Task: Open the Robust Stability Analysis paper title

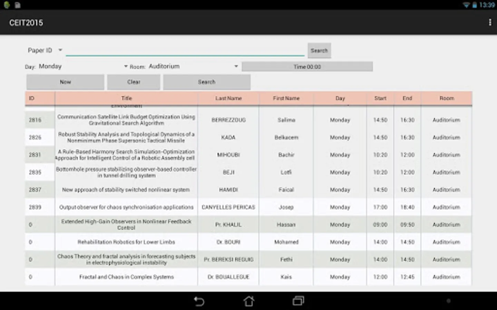Action: 126,137
